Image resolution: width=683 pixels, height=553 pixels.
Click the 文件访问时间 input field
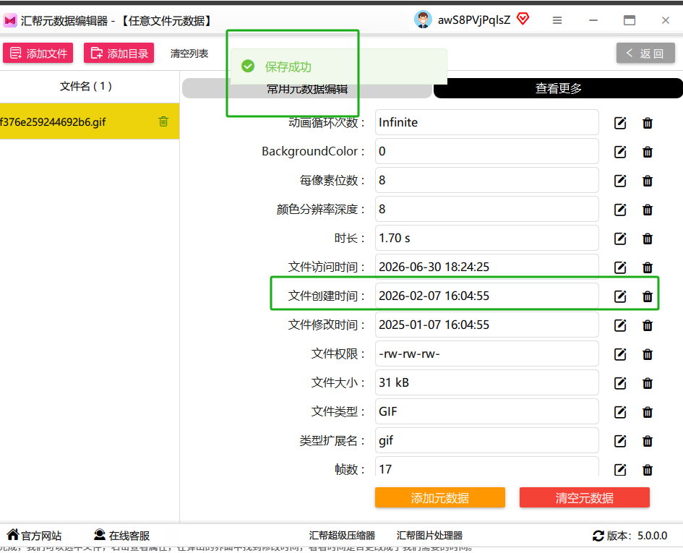tap(486, 267)
